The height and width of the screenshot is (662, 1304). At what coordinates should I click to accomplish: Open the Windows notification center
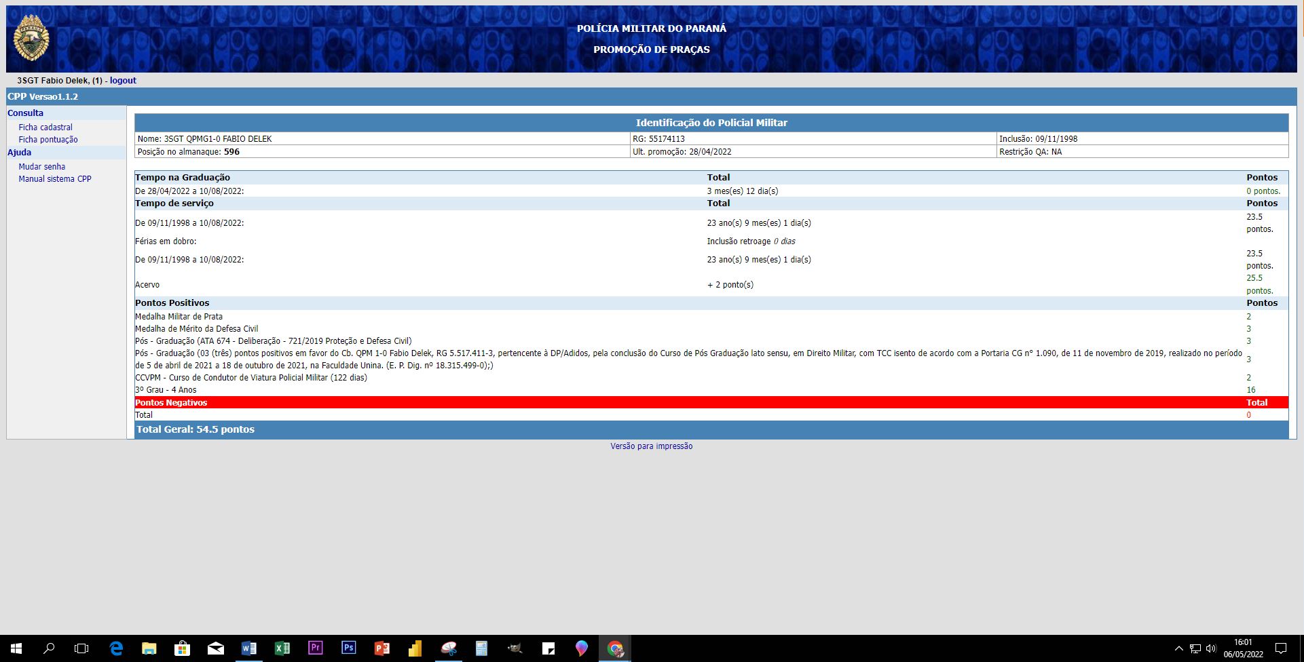coord(1281,648)
